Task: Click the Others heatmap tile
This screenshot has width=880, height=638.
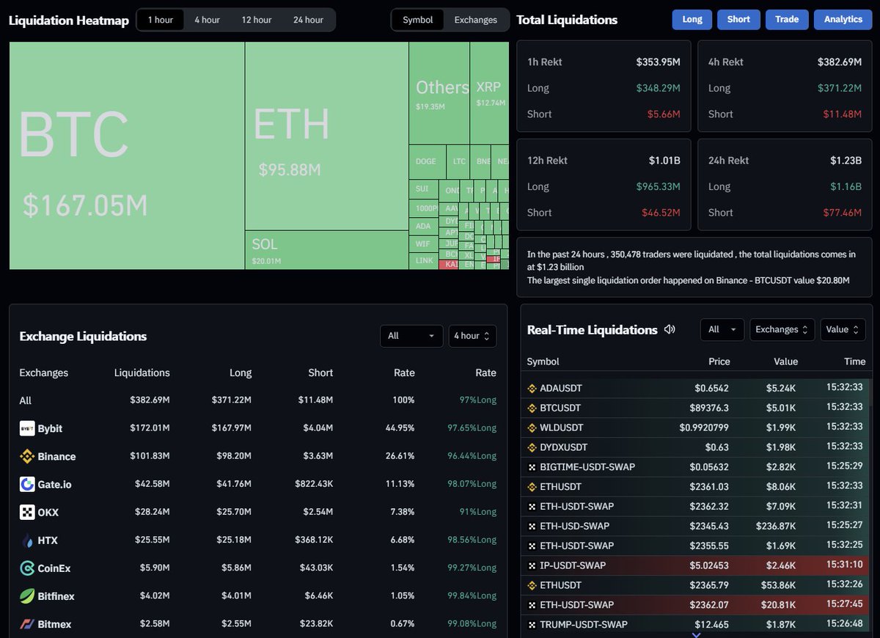Action: click(439, 93)
